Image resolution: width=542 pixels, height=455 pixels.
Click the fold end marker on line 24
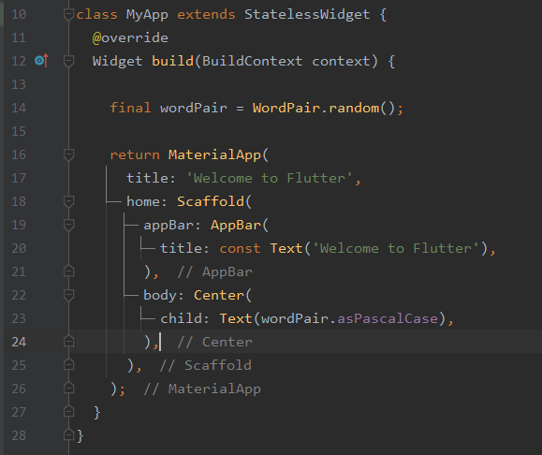pyautogui.click(x=68, y=342)
